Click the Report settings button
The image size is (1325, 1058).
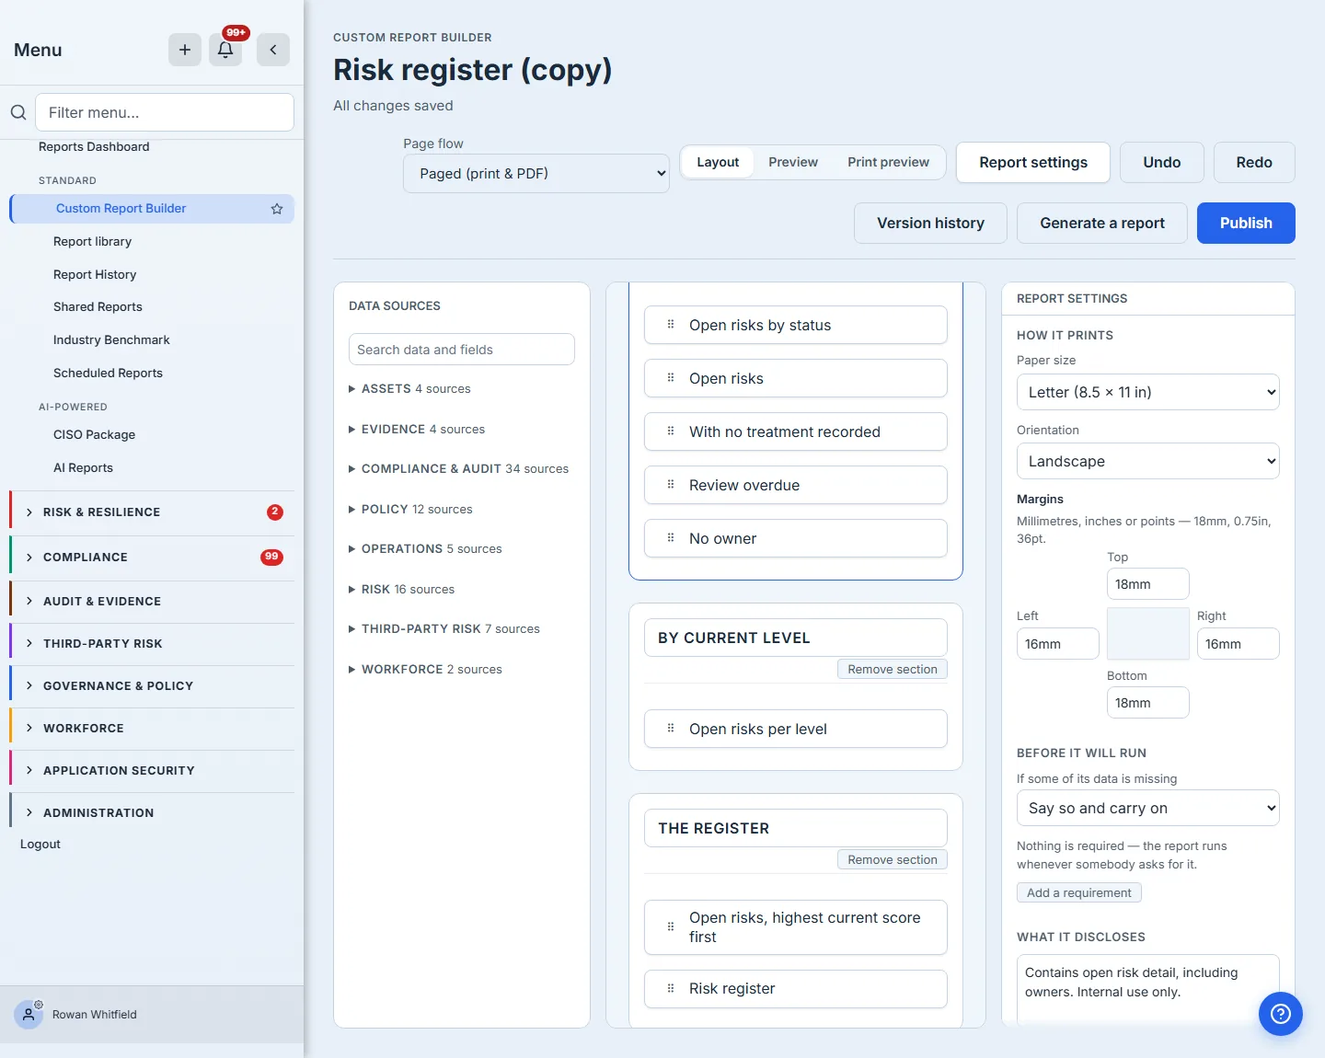[x=1033, y=162]
